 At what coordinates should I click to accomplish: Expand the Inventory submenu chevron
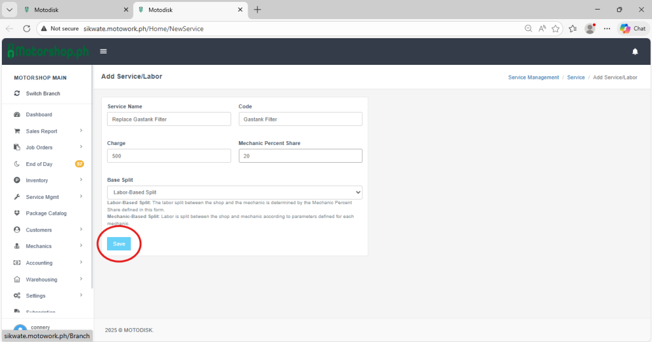click(x=81, y=181)
